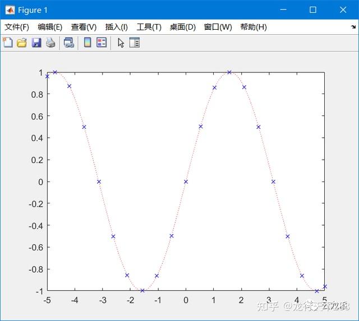Click y-axis tick label 0.4
The image size is (359, 321).
[37, 138]
